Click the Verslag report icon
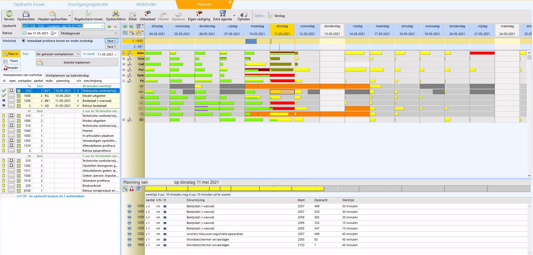533x255 pixels. coord(270,16)
